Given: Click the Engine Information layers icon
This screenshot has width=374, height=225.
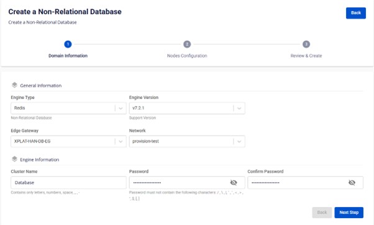Looking at the screenshot, I should tap(14, 159).
